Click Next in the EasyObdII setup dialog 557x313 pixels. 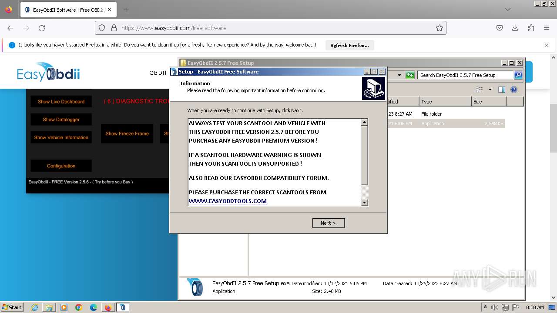coord(329,223)
